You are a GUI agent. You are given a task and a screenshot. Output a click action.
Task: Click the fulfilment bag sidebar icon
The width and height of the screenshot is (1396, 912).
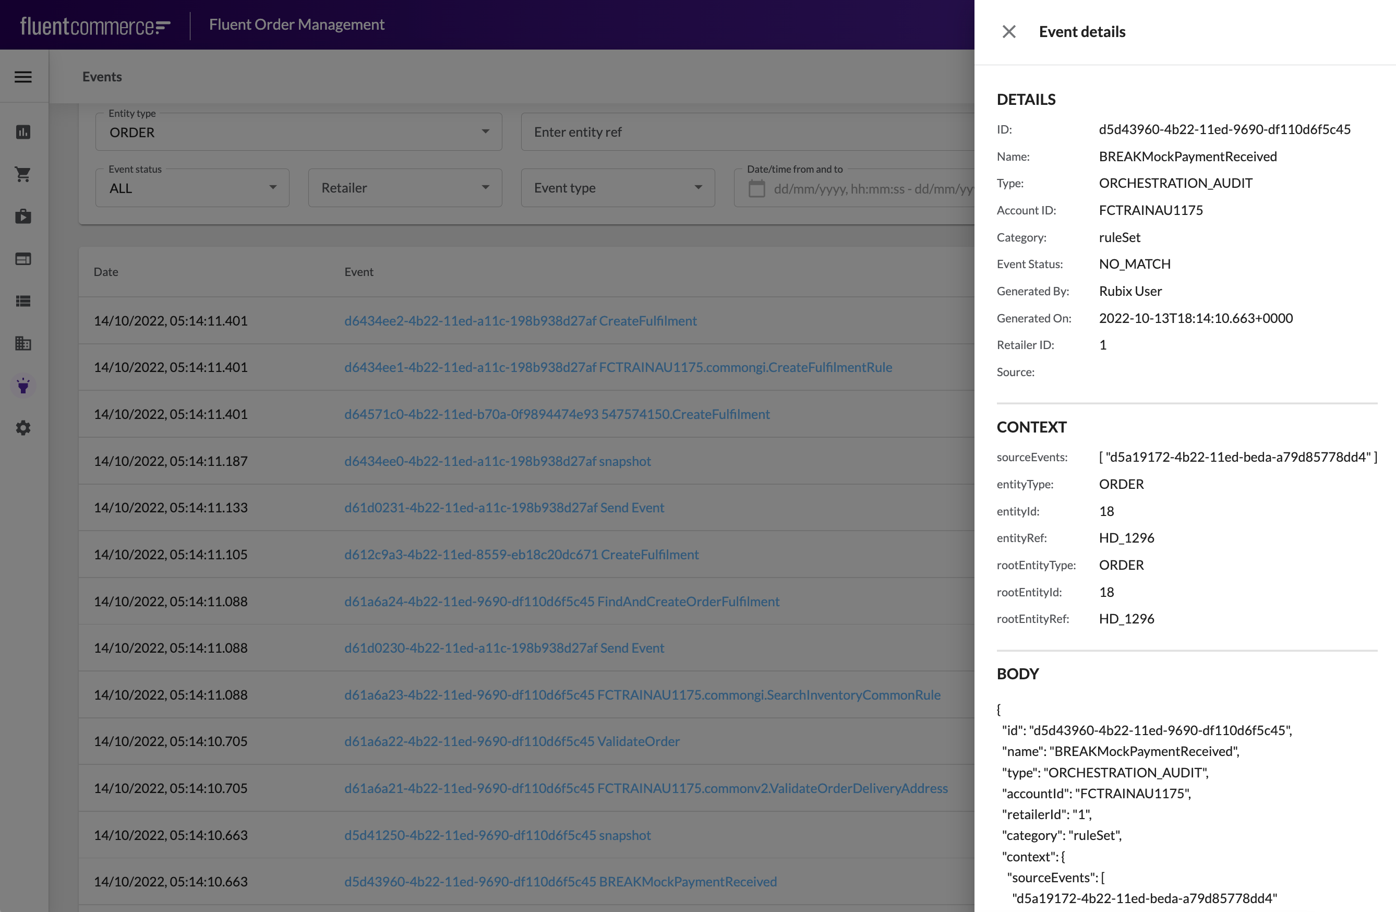point(23,217)
